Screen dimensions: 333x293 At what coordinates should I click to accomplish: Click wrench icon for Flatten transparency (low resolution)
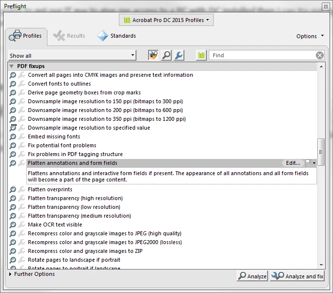(x=22, y=207)
